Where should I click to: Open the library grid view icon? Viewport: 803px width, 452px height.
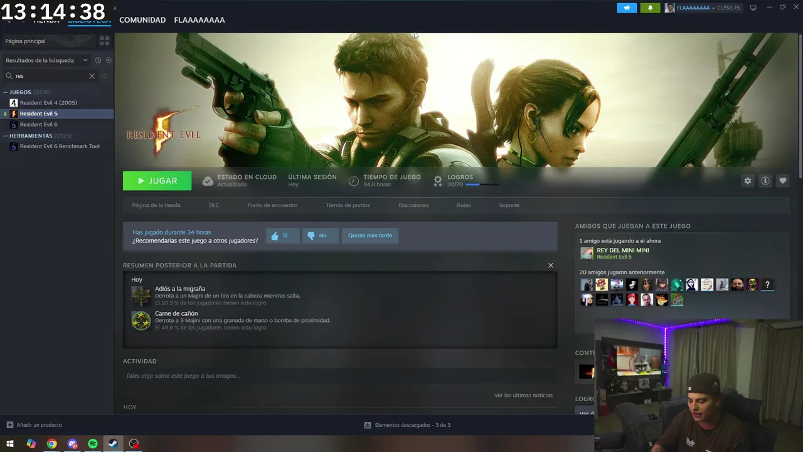click(x=104, y=41)
